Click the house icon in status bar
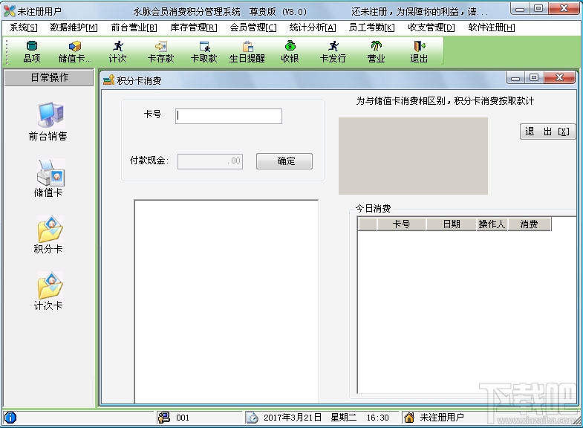The width and height of the screenshot is (583, 428). 409,418
